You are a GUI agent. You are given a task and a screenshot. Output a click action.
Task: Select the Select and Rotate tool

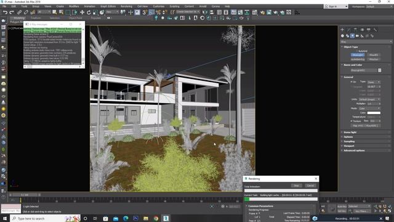89,12
